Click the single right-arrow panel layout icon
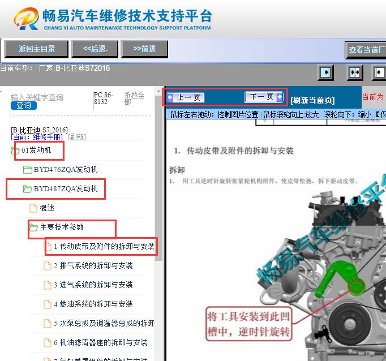386x361 pixels. [325, 72]
